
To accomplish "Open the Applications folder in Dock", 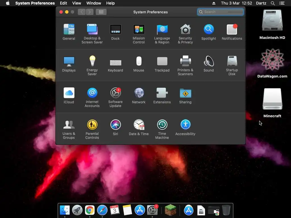I will coord(189,210).
